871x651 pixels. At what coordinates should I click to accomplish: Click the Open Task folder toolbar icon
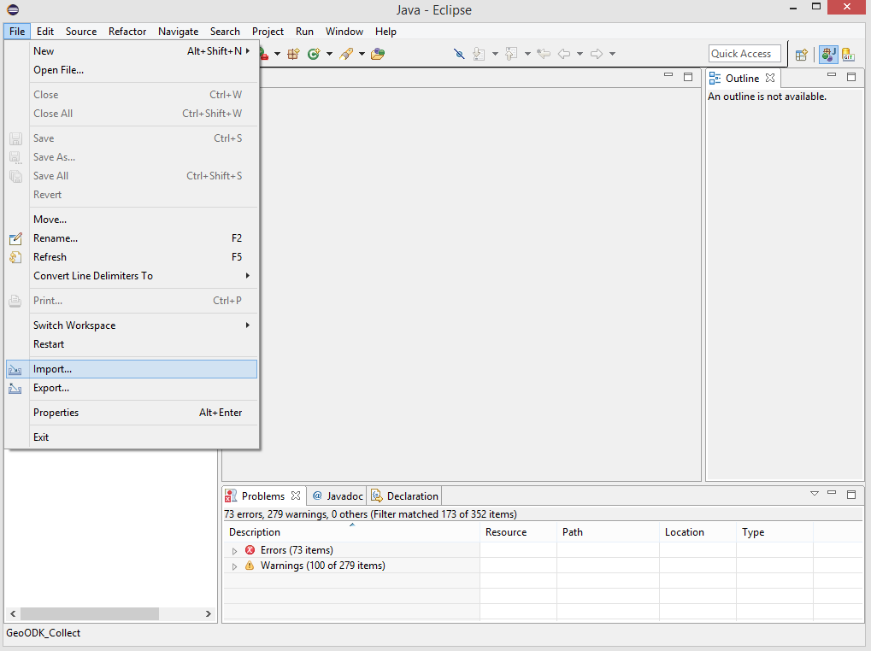tap(378, 54)
